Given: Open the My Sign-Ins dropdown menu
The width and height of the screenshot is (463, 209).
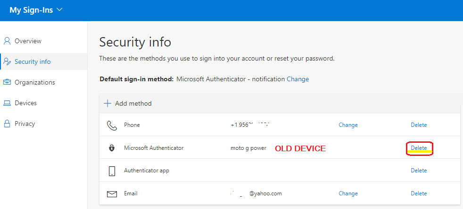Looking at the screenshot, I should 36,10.
